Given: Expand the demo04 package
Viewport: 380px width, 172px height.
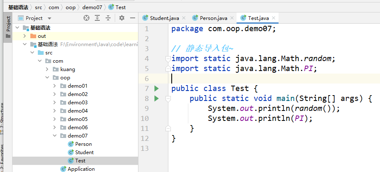Looking at the screenshot, I should (54, 111).
